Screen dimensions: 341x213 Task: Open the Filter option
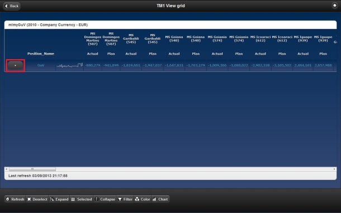pos(125,199)
